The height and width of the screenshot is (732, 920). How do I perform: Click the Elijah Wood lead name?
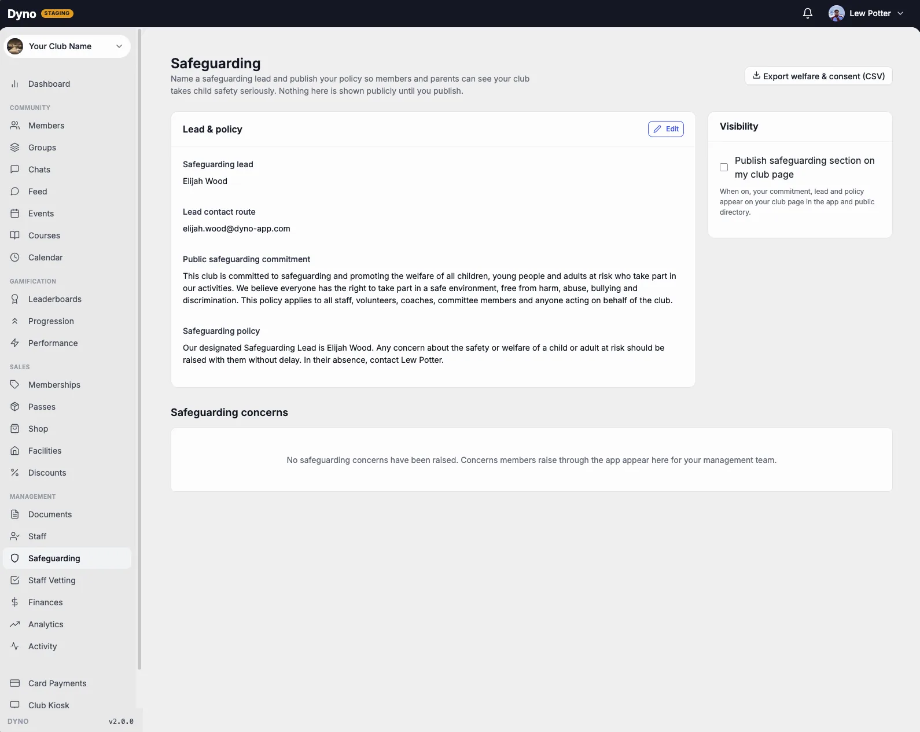pyautogui.click(x=205, y=181)
